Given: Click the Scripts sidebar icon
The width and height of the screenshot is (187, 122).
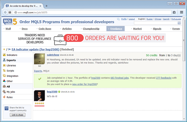Looking at the screenshot, I should point(4,71).
